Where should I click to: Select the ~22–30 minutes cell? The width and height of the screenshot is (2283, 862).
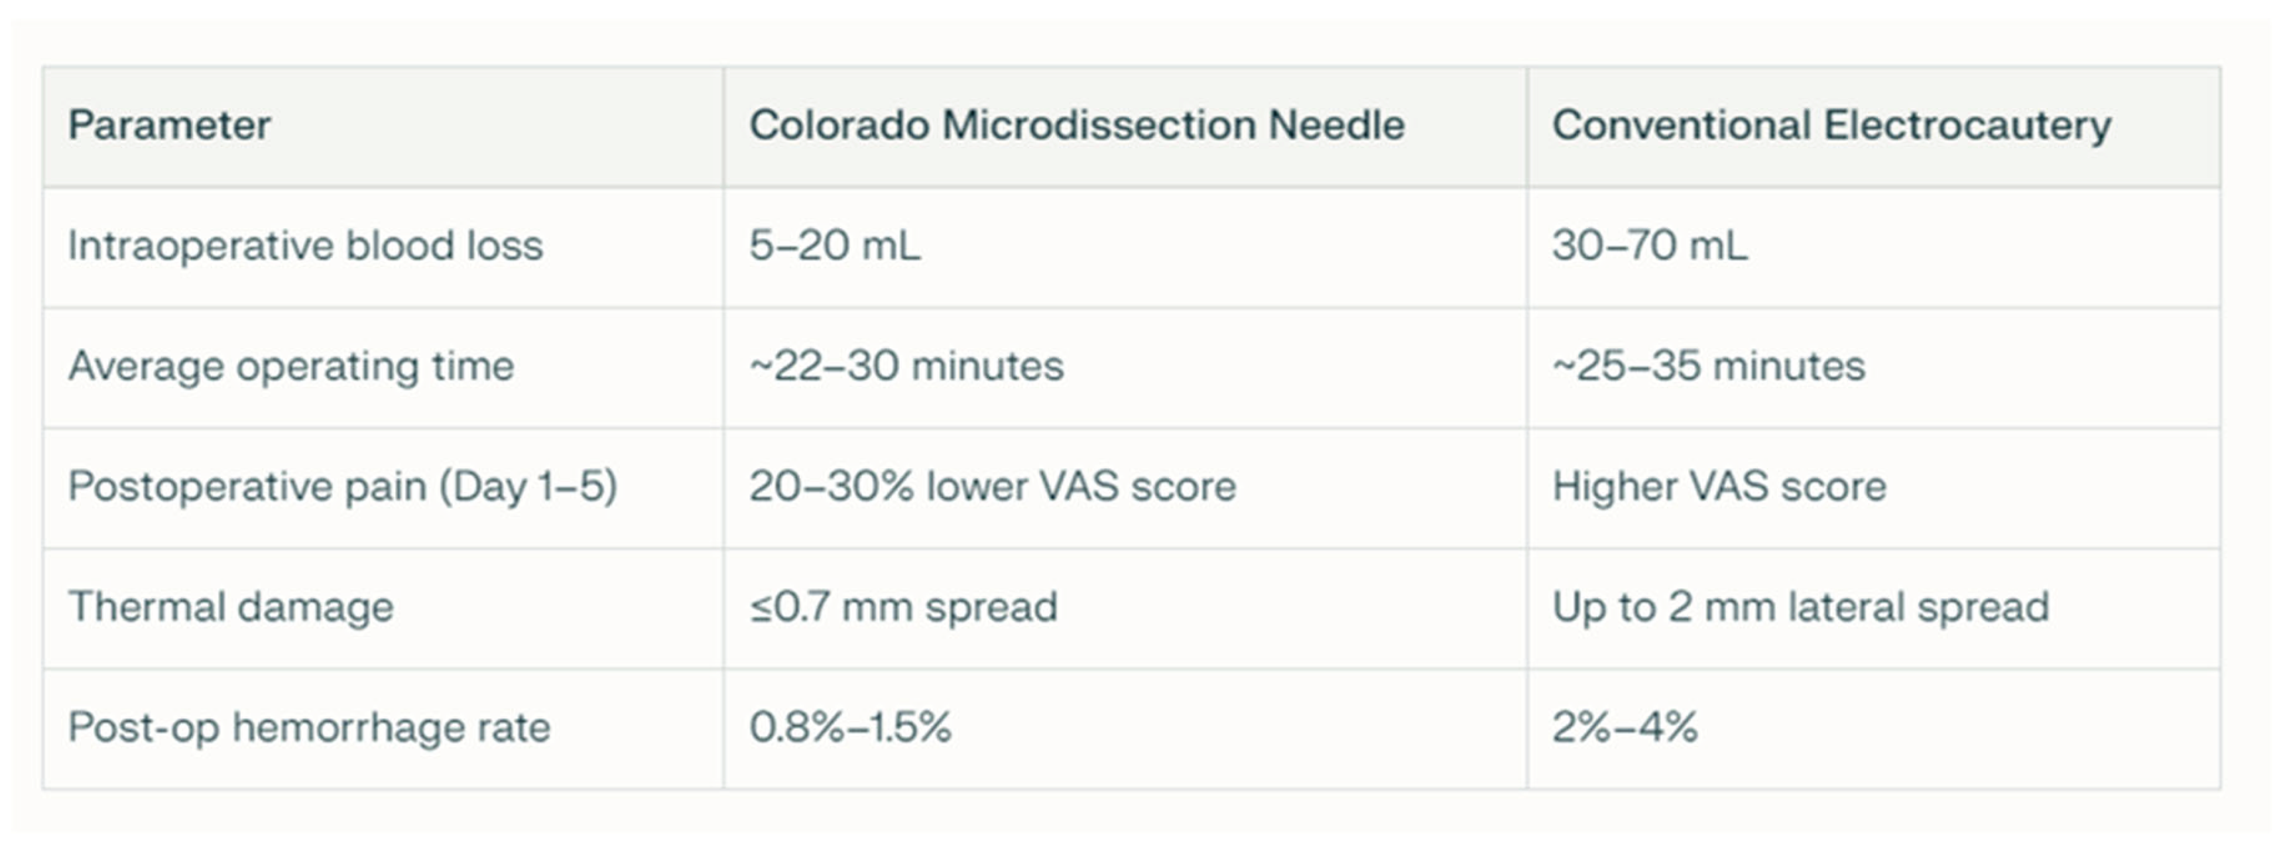point(906,367)
